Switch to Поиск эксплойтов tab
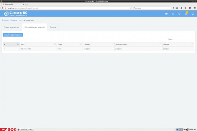The height and width of the screenshot is (131, 197). click(x=11, y=27)
